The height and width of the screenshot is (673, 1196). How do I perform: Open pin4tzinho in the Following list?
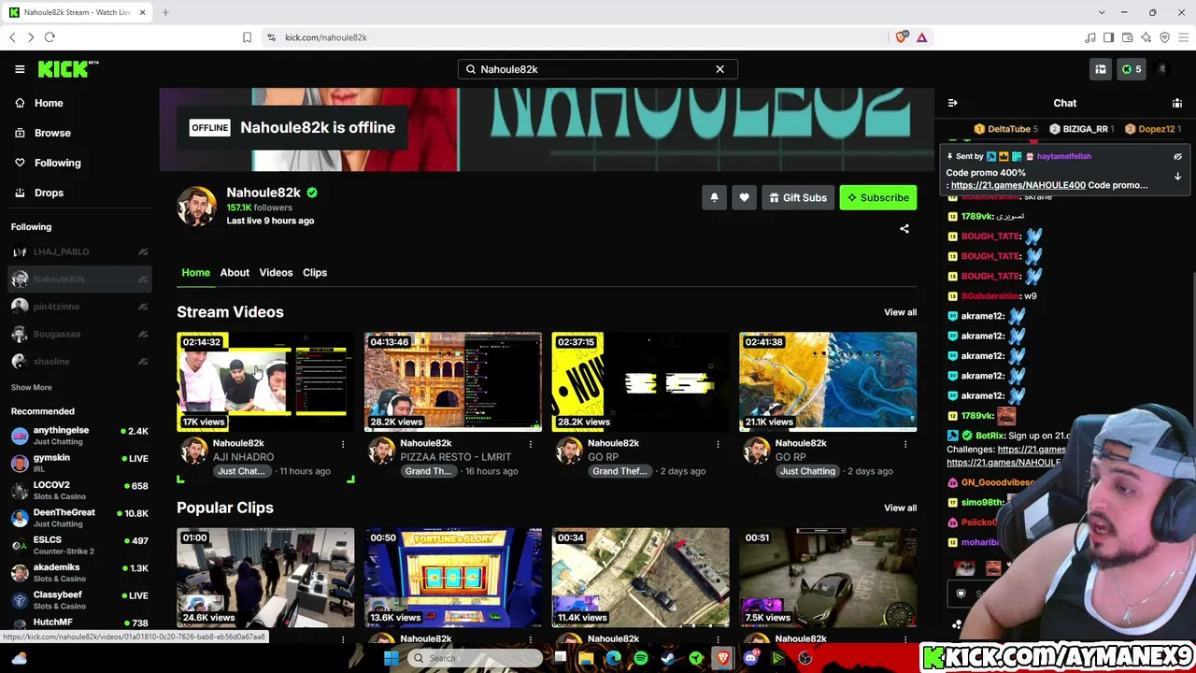point(79,307)
